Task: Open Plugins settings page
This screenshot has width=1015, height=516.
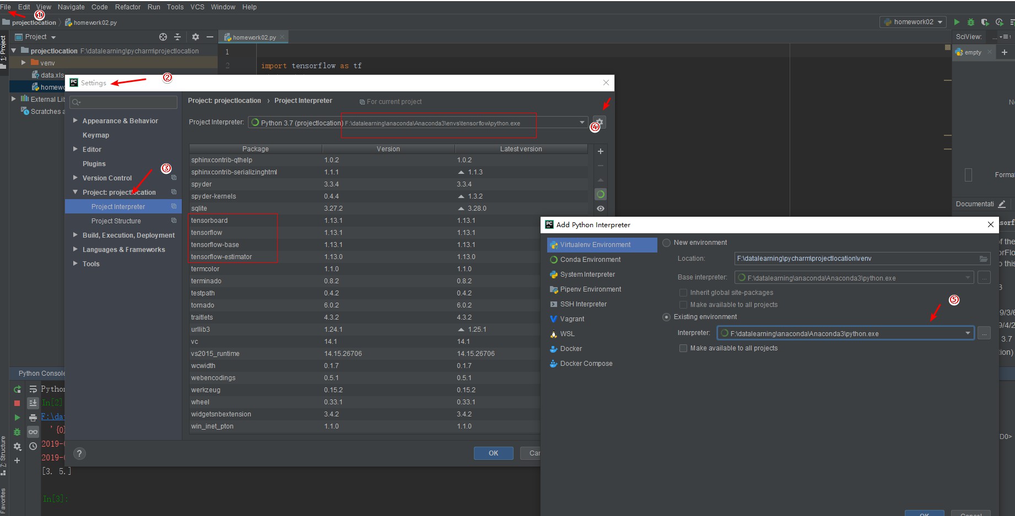Action: click(94, 163)
